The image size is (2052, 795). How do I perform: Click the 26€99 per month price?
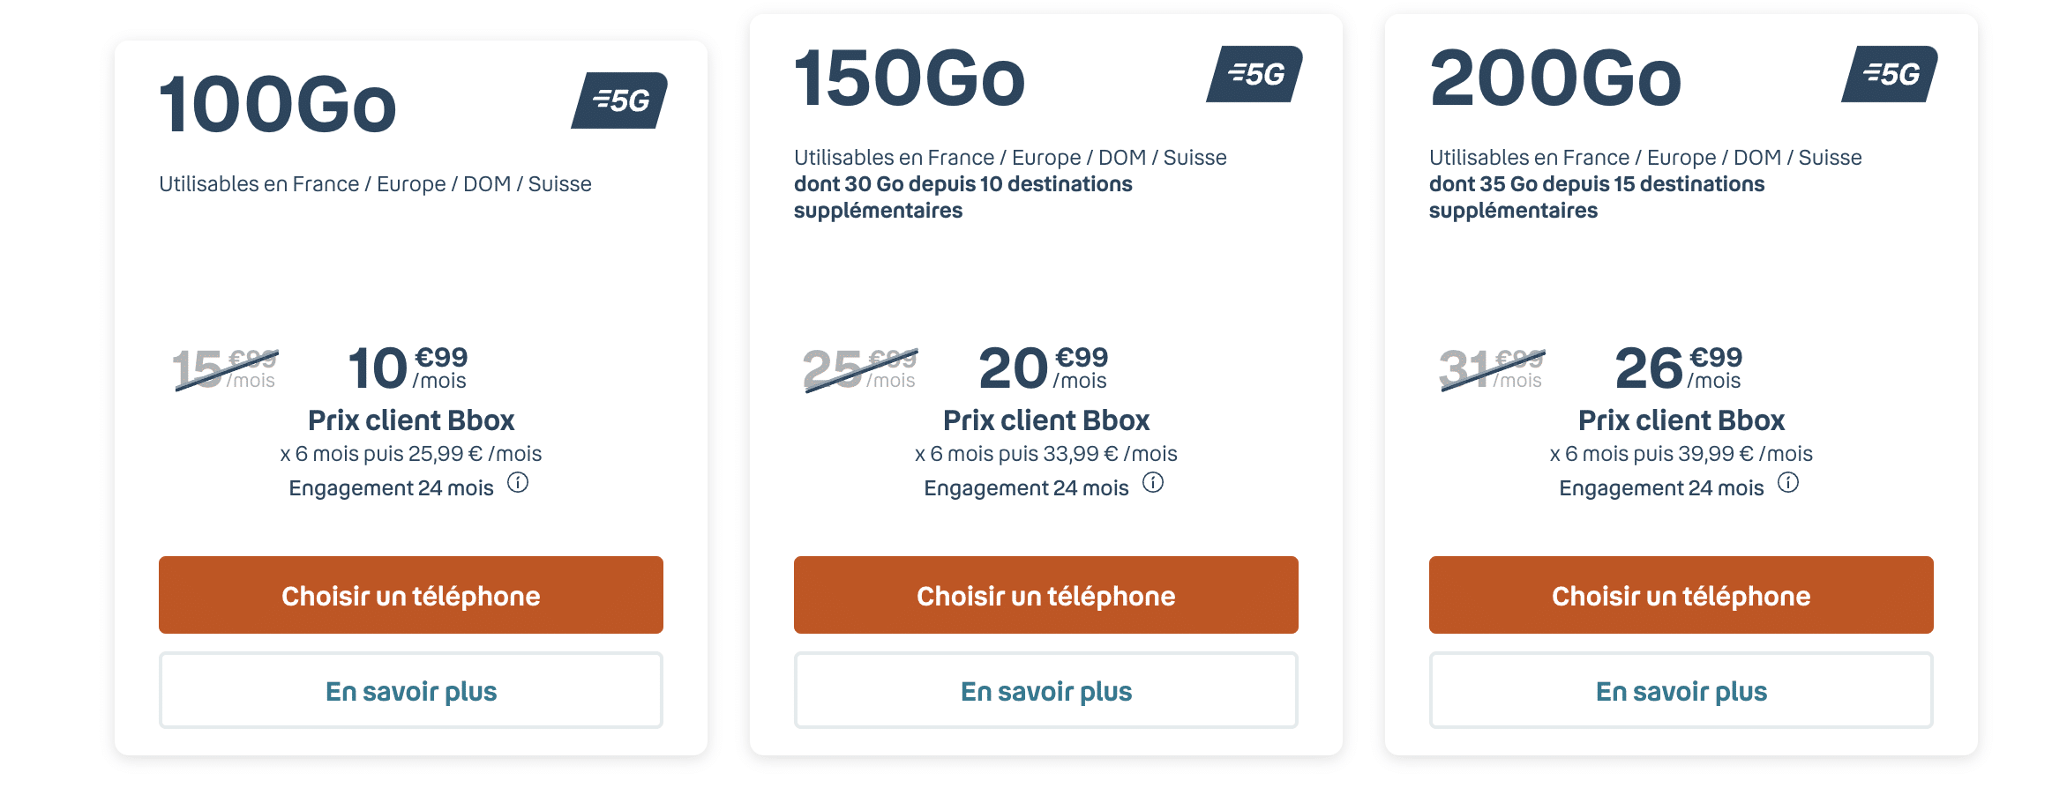click(x=1678, y=368)
